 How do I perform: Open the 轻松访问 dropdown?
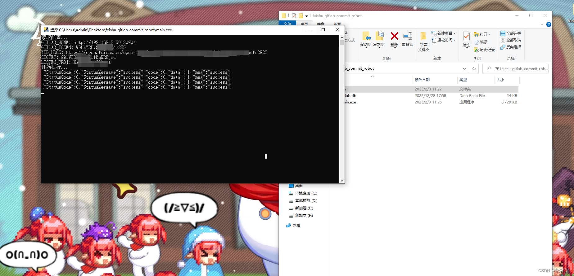tap(444, 40)
